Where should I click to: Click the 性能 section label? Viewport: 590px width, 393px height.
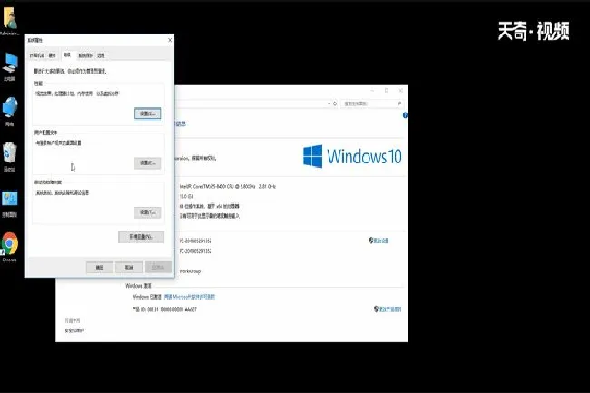click(38, 84)
